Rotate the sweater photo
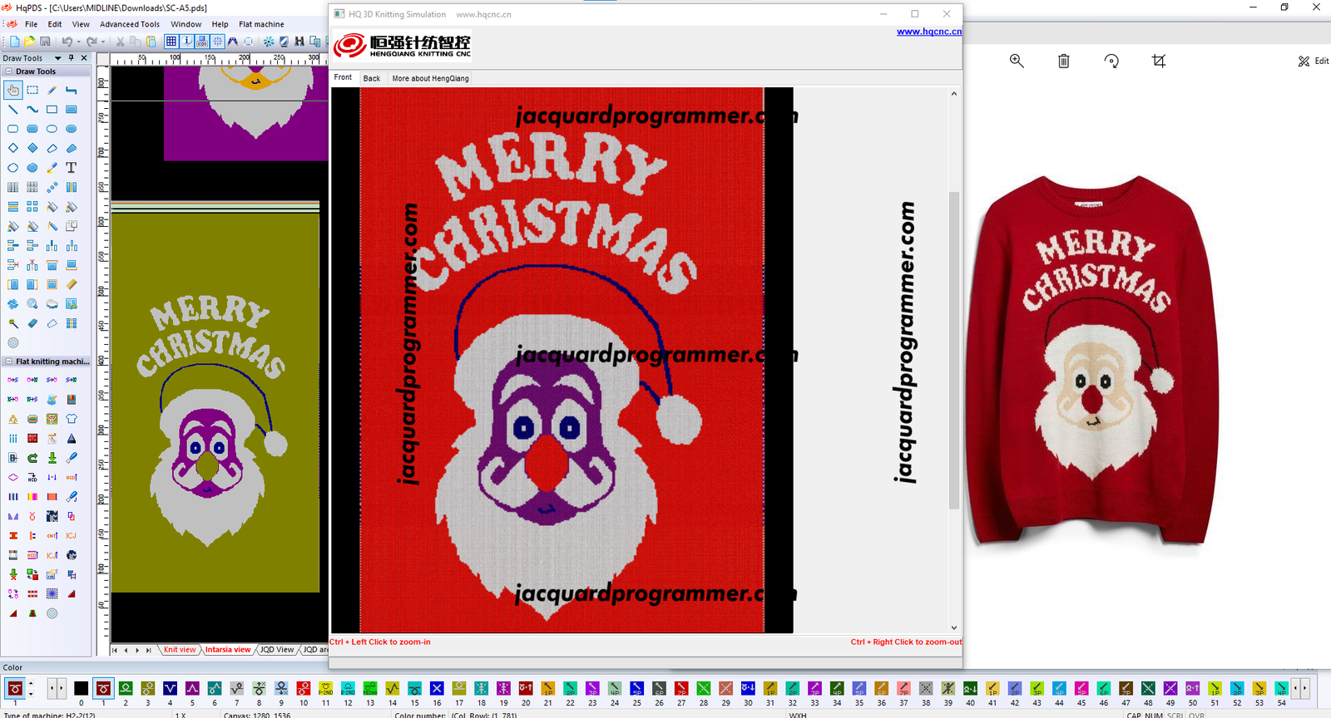This screenshot has width=1331, height=718. pyautogui.click(x=1111, y=61)
